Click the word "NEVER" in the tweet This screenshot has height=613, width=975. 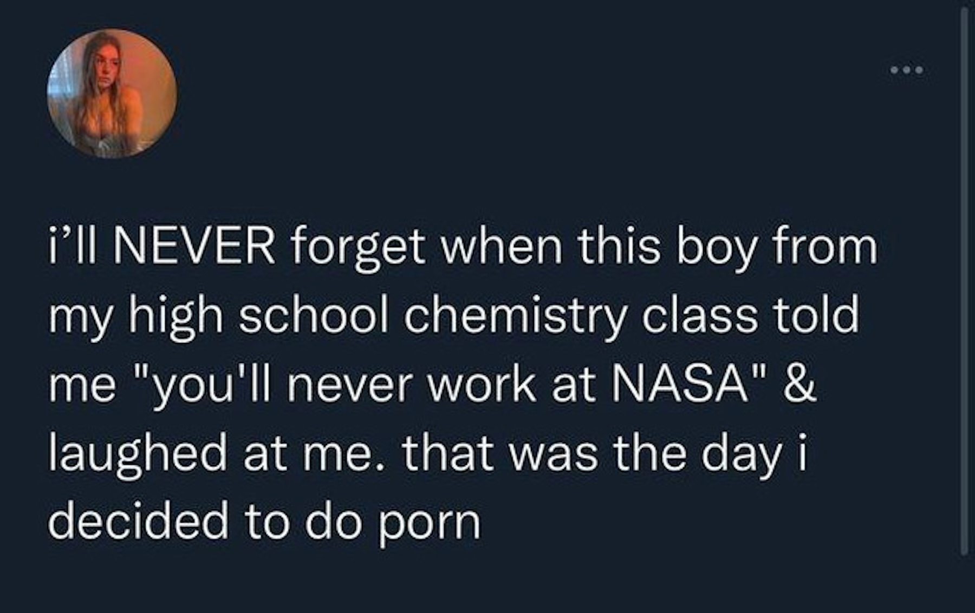point(193,248)
